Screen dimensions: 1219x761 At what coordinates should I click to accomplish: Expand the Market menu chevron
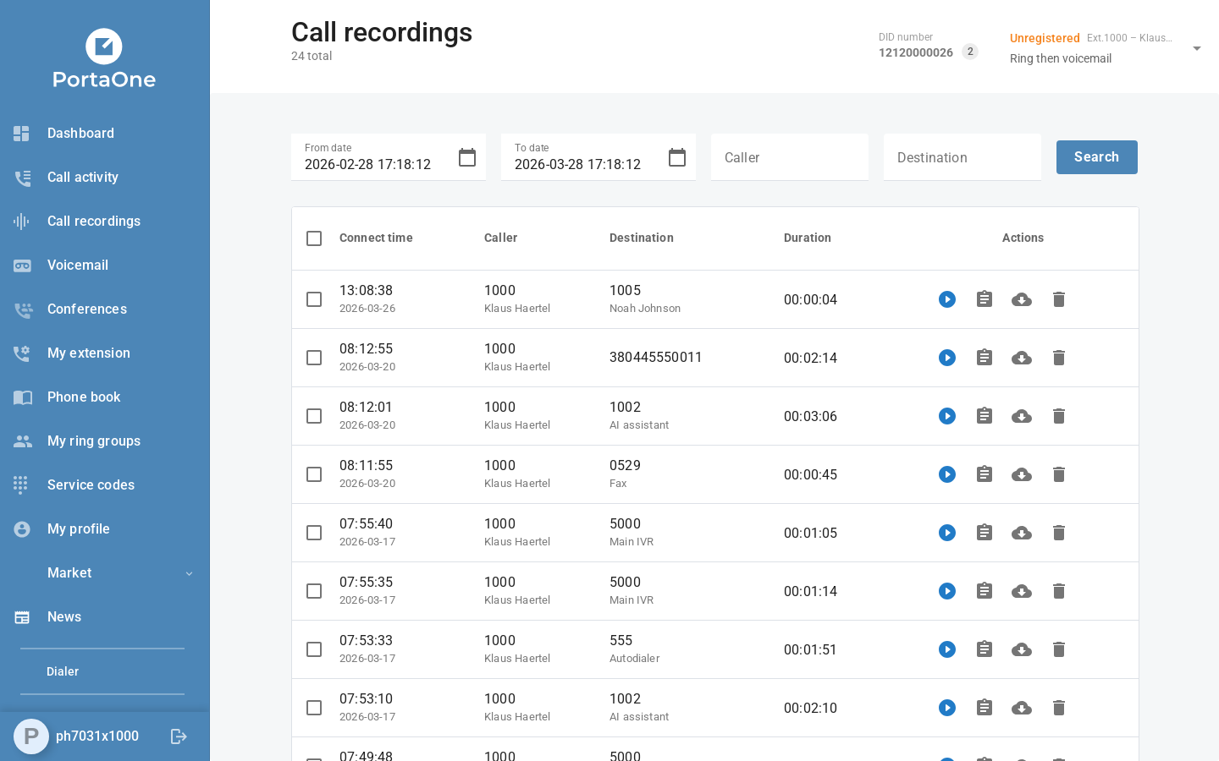coord(189,573)
